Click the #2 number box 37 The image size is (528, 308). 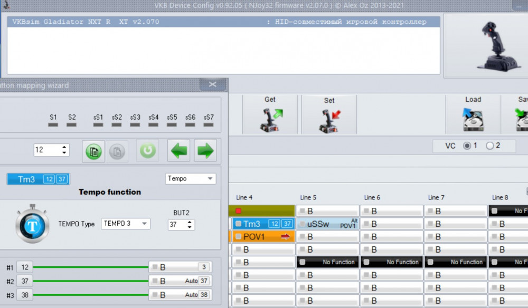point(25,281)
